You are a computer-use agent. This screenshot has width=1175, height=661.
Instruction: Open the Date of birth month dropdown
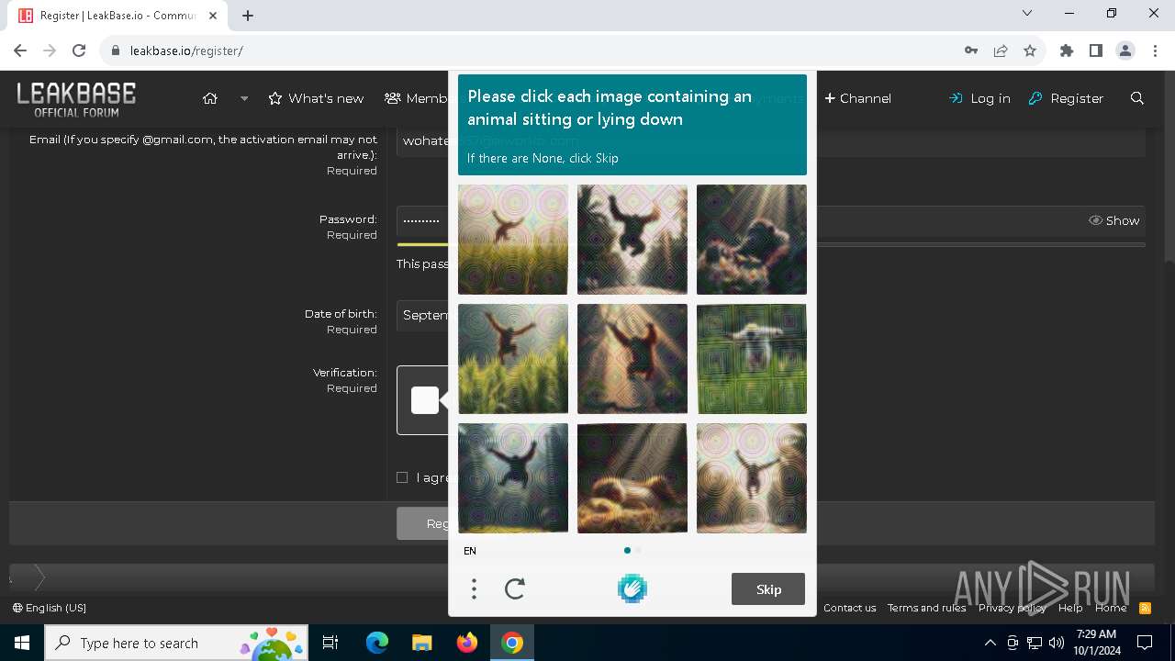(424, 315)
